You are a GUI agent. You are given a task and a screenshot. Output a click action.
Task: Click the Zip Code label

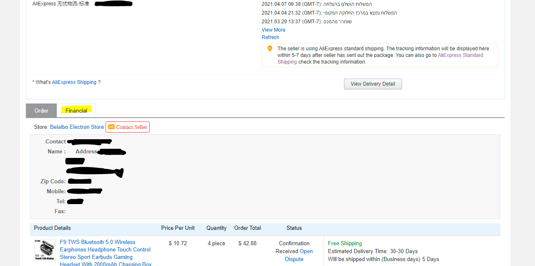pyautogui.click(x=53, y=182)
